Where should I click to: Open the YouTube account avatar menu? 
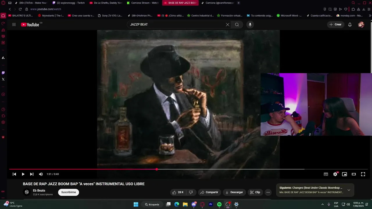click(361, 25)
